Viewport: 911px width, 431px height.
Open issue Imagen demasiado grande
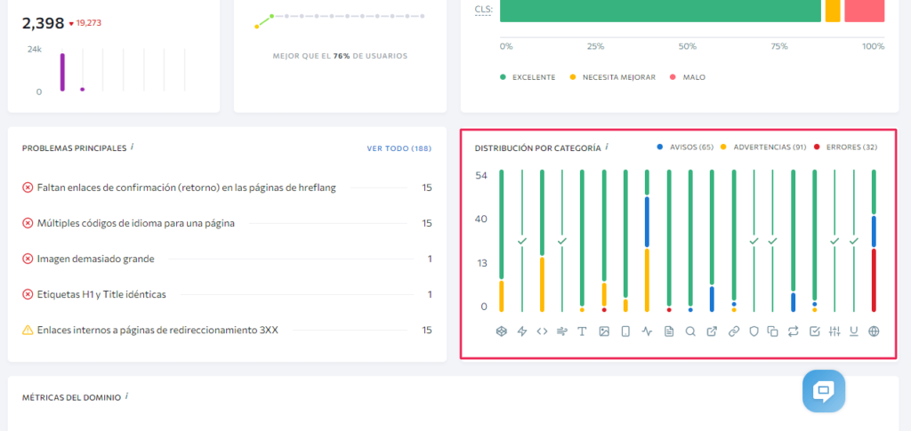click(x=96, y=259)
